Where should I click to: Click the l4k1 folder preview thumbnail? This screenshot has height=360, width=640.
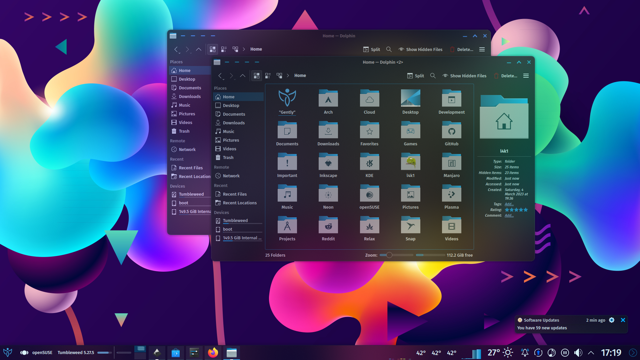pyautogui.click(x=504, y=117)
